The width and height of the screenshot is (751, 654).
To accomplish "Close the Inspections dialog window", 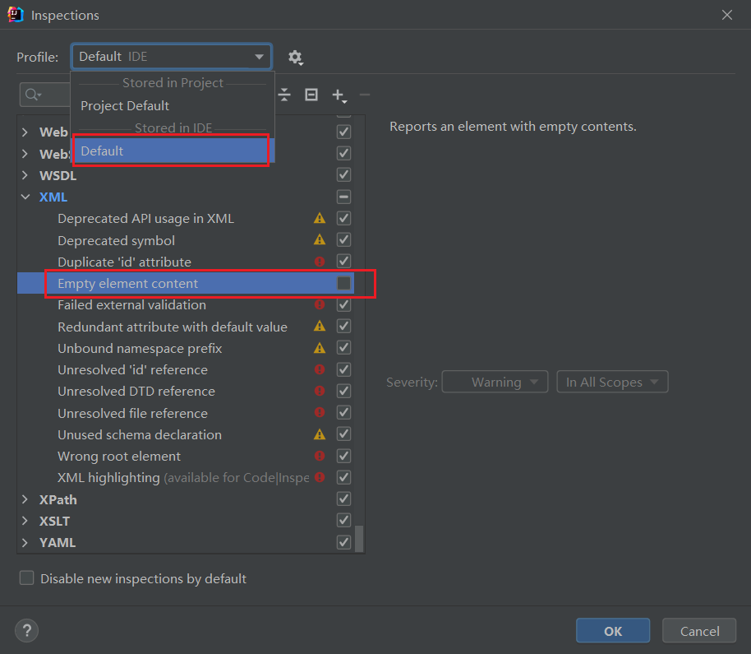I will coord(726,15).
